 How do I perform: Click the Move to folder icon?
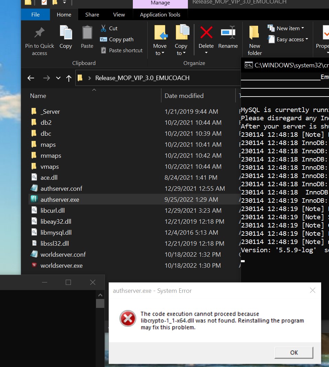click(161, 32)
